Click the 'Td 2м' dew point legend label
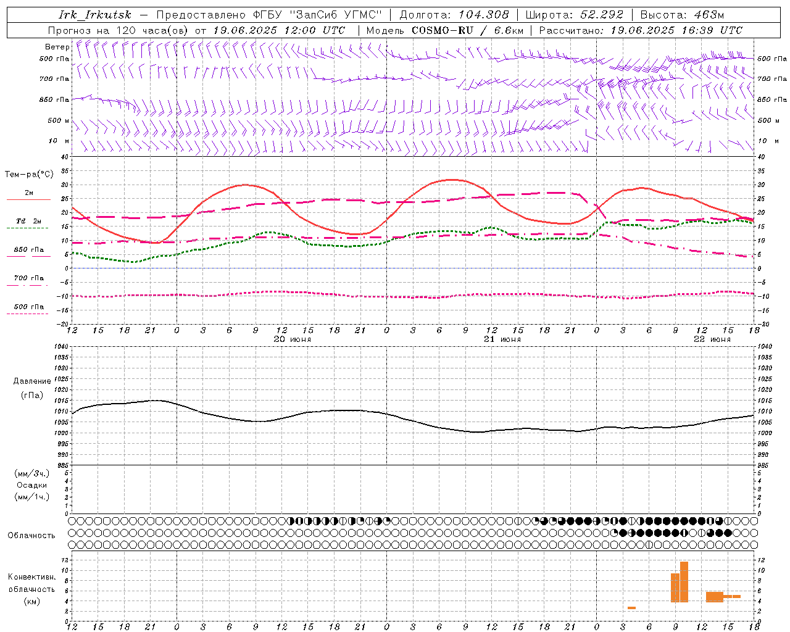 (x=29, y=221)
